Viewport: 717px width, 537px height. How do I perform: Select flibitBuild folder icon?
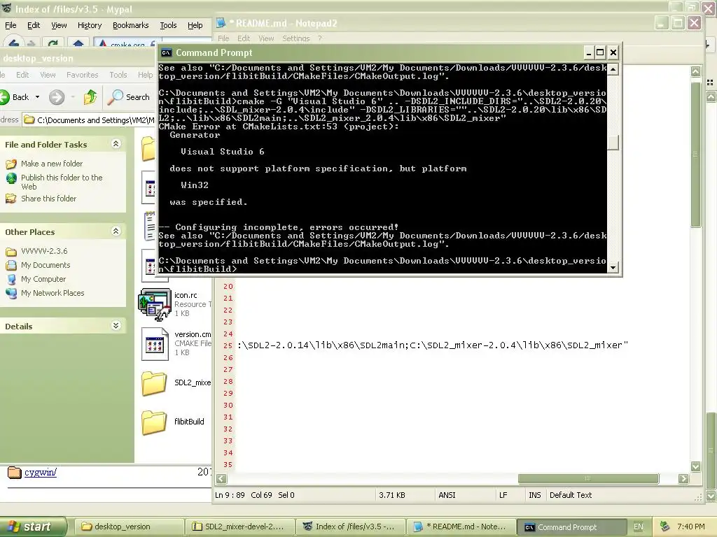pyautogui.click(x=153, y=422)
